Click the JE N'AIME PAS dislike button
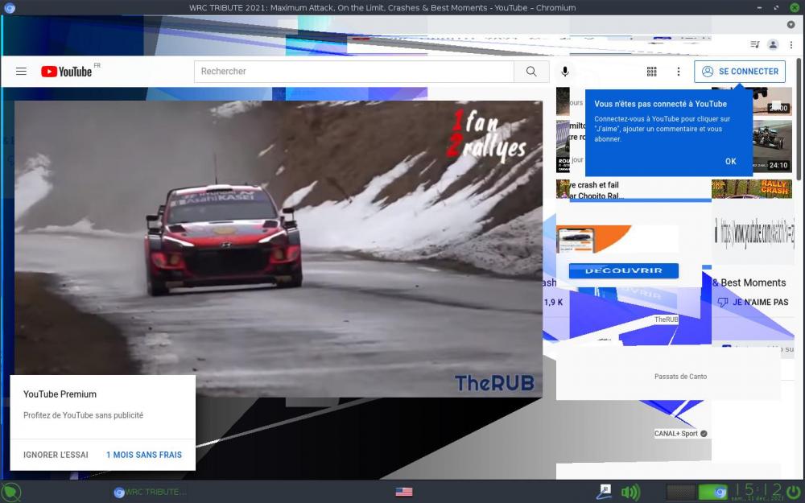The image size is (805, 503). (x=753, y=303)
